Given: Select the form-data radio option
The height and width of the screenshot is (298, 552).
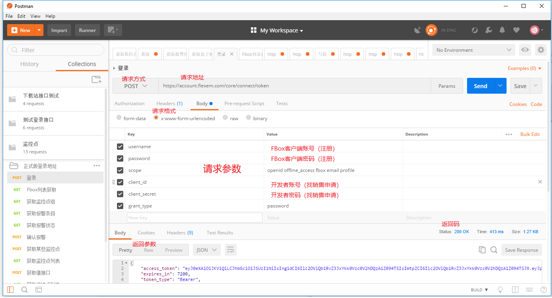Looking at the screenshot, I should tap(119, 118).
